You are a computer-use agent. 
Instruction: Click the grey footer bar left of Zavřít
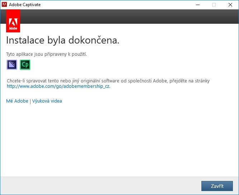(x=100, y=186)
